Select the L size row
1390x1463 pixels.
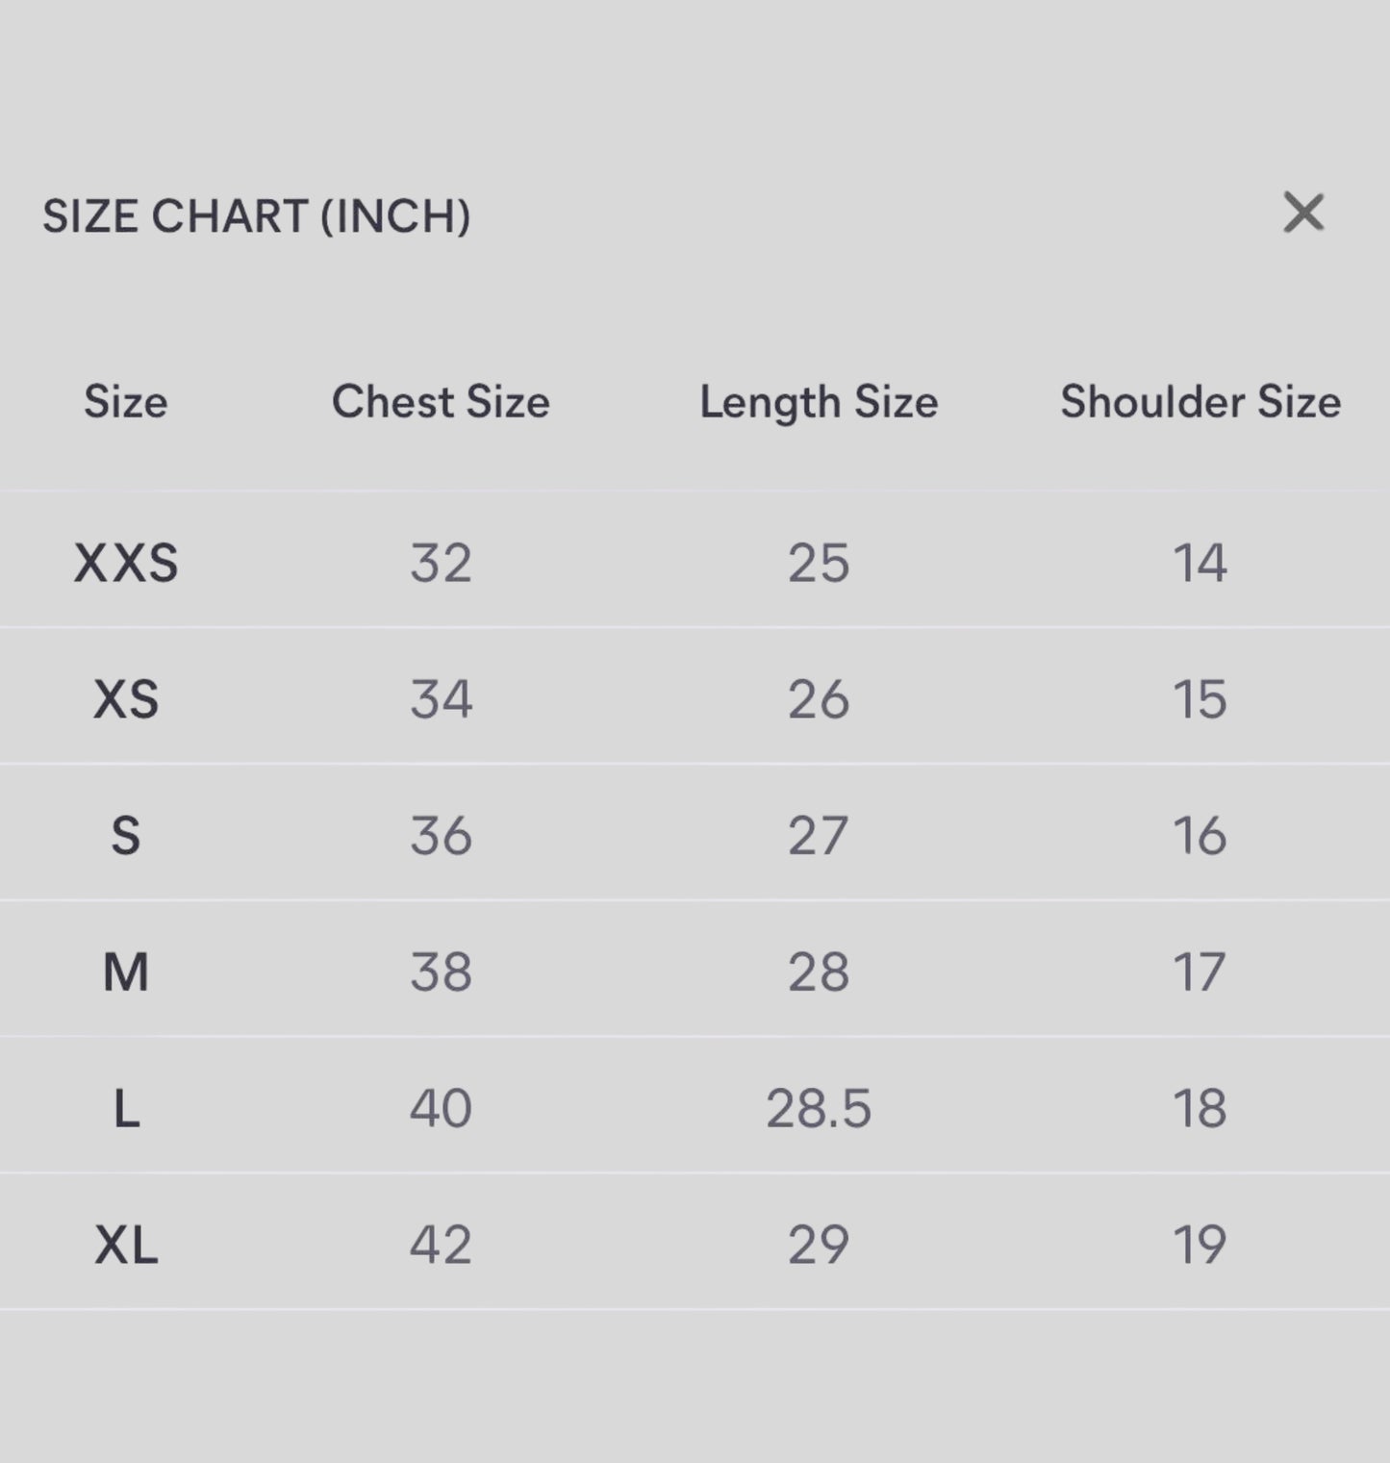click(x=126, y=1108)
